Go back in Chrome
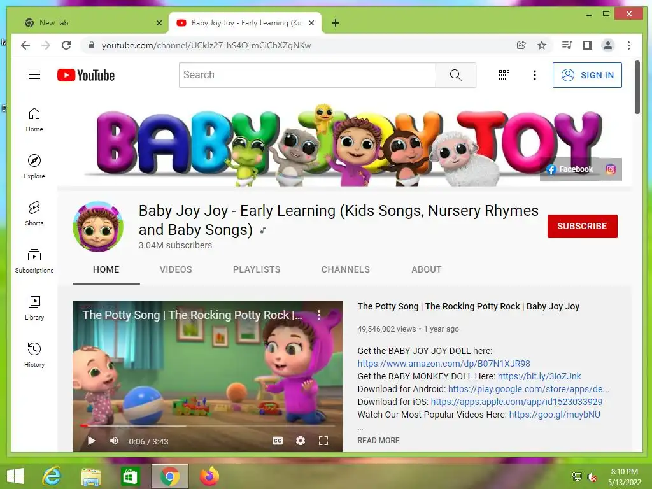 (x=25, y=45)
